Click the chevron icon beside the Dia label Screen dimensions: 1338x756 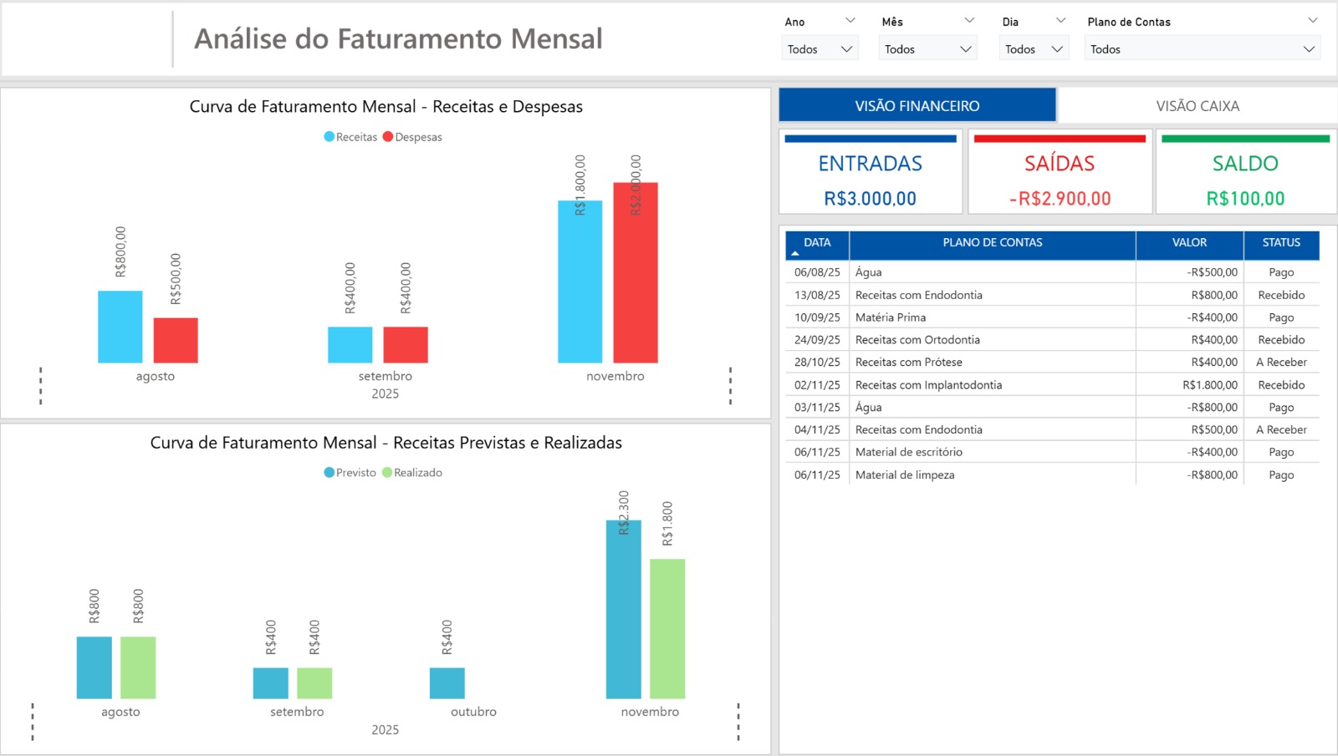(x=1060, y=21)
